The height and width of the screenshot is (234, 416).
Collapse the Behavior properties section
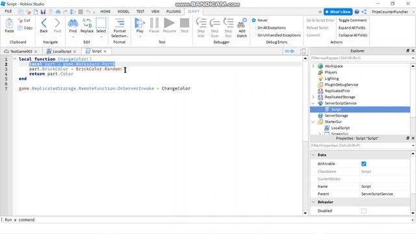click(313, 202)
